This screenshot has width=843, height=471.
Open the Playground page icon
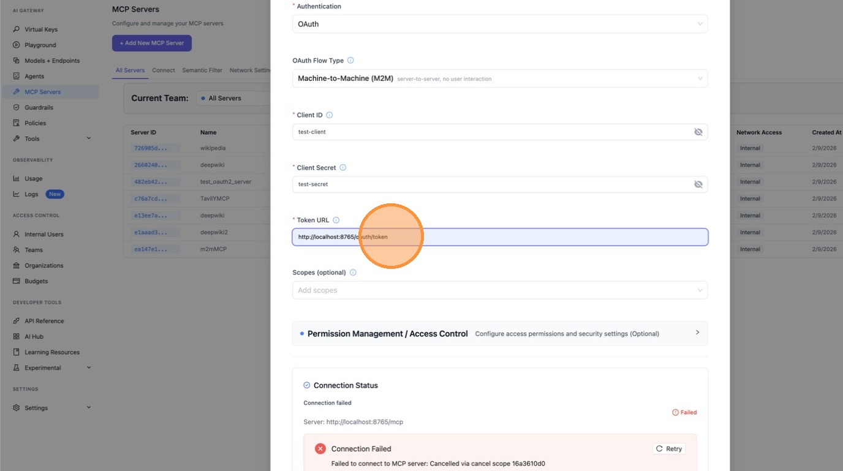click(17, 45)
